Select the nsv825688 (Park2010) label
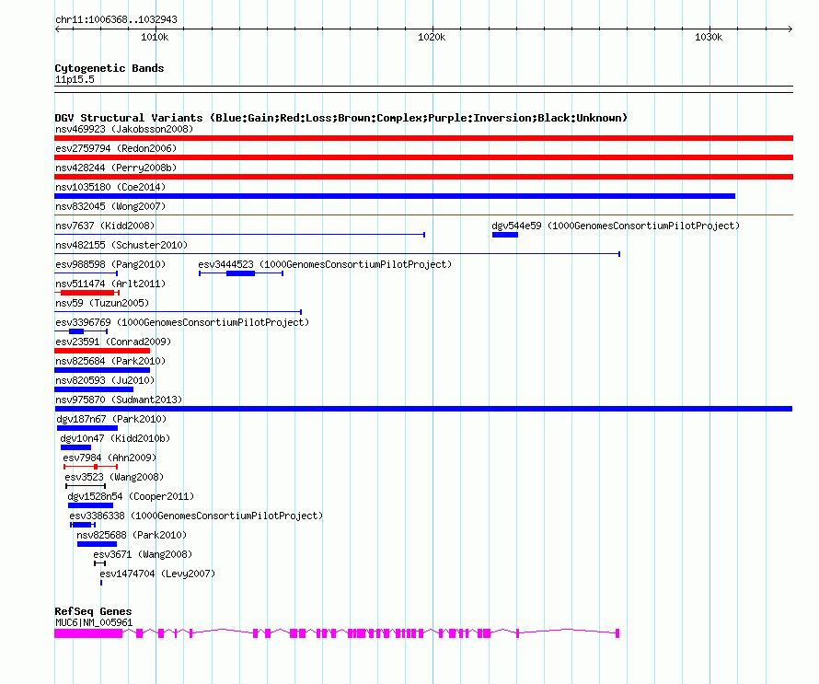Viewport: 819px width, 684px height. pyautogui.click(x=132, y=535)
